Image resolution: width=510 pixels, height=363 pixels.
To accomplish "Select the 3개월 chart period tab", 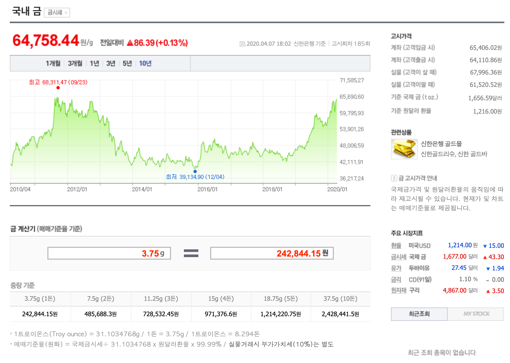I will 75,63.
